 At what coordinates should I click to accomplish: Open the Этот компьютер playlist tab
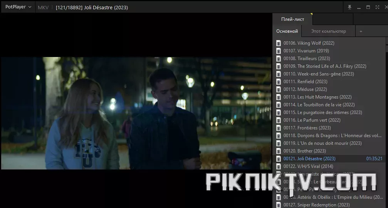(328, 31)
